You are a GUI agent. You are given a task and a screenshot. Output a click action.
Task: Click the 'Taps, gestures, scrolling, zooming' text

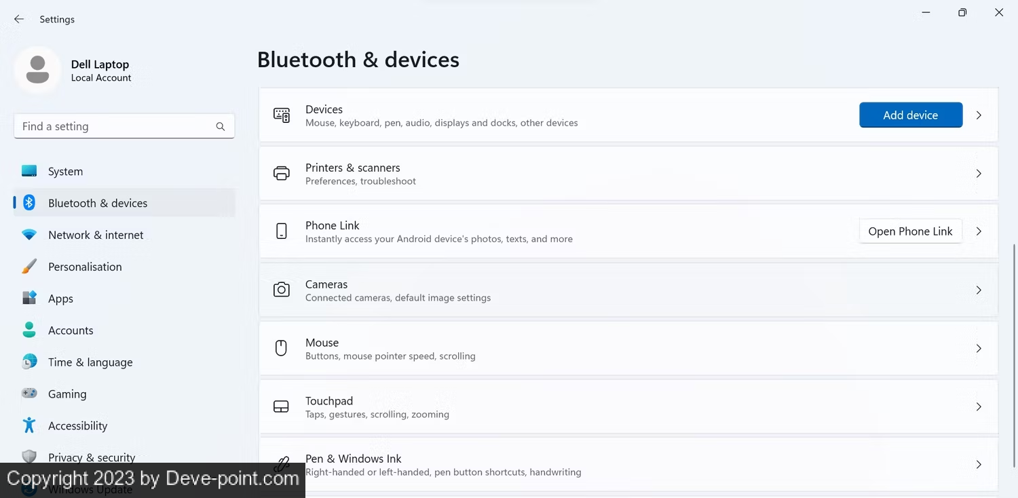(377, 415)
